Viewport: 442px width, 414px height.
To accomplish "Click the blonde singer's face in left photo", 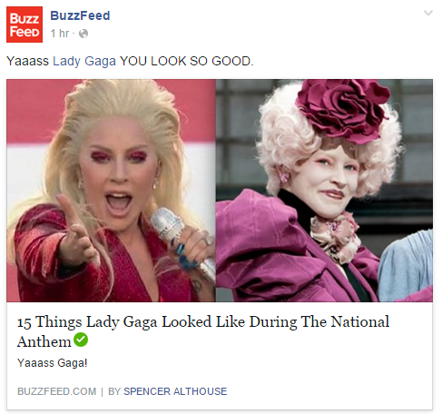I will (x=119, y=168).
